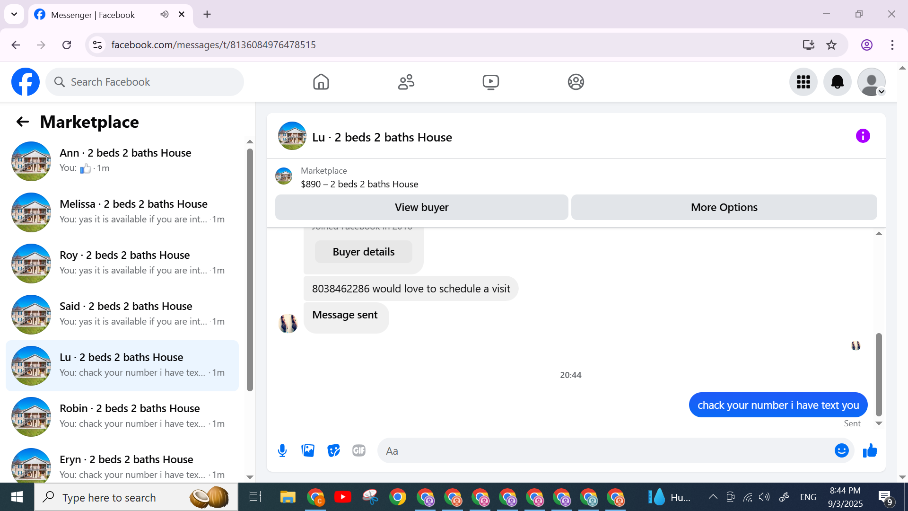Click the Facebook logo icon
Screen dimensions: 908x511
[26, 82]
